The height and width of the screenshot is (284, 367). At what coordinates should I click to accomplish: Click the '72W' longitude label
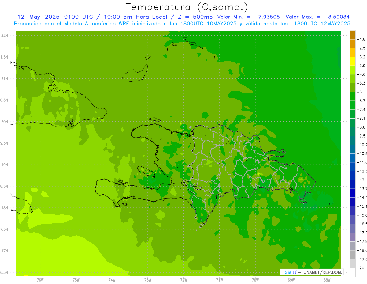[183, 280]
